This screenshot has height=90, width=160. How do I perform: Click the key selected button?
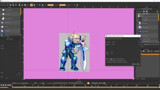coord(94,83)
